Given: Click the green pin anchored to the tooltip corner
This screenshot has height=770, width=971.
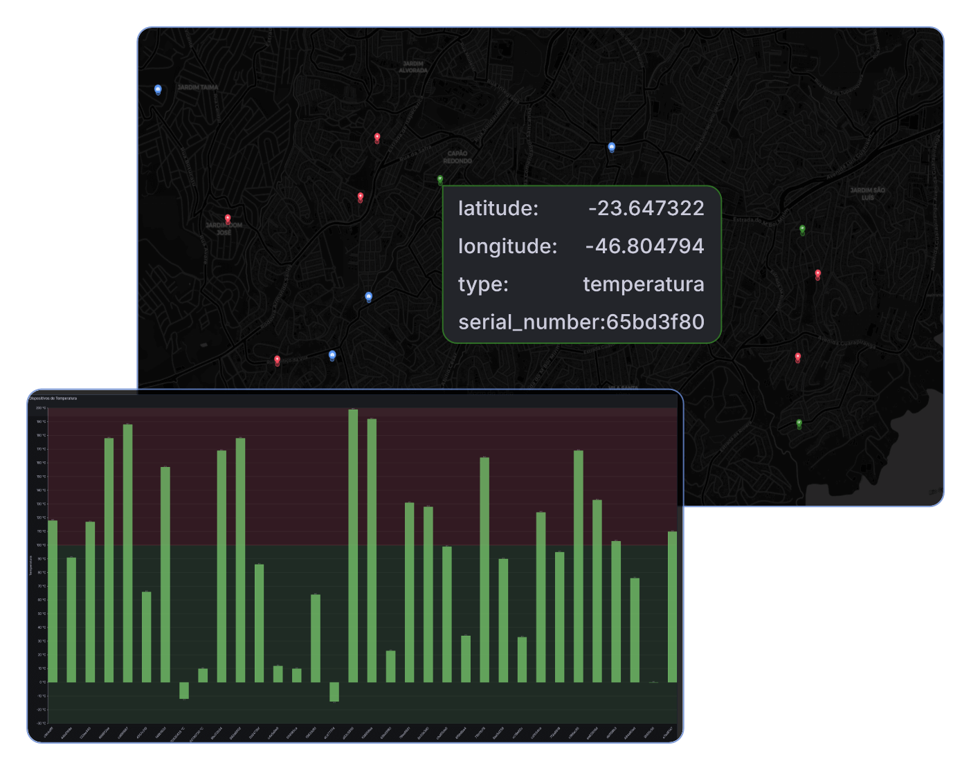Looking at the screenshot, I should (440, 180).
